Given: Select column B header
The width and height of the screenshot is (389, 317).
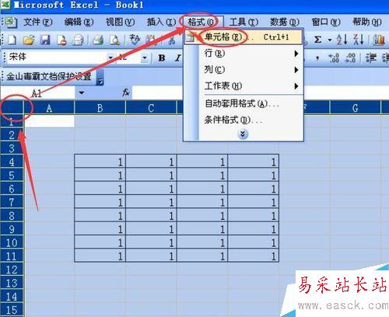Looking at the screenshot, I should tap(100, 108).
